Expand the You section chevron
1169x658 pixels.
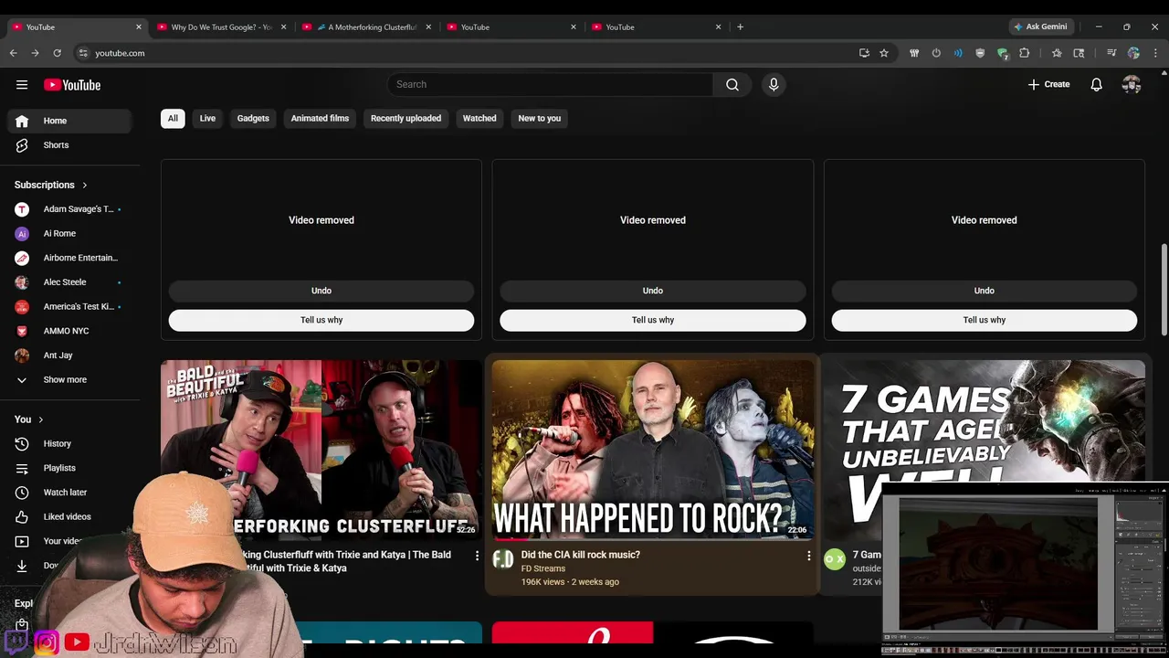[x=40, y=419]
